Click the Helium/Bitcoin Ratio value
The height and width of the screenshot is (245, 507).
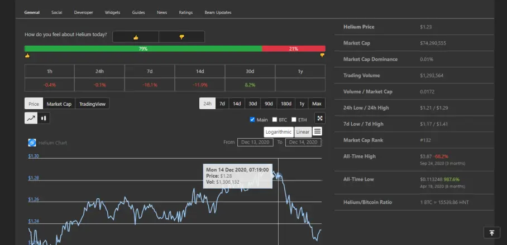(444, 203)
